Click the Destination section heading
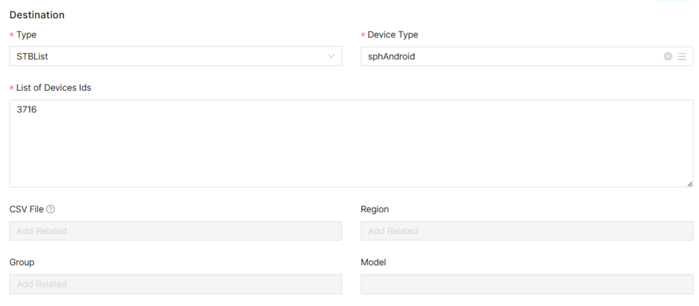The height and width of the screenshot is (306, 699). (37, 15)
